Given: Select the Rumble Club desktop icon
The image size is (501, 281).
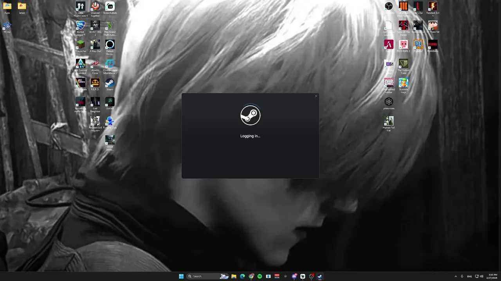Looking at the screenshot, I should click(x=110, y=123).
